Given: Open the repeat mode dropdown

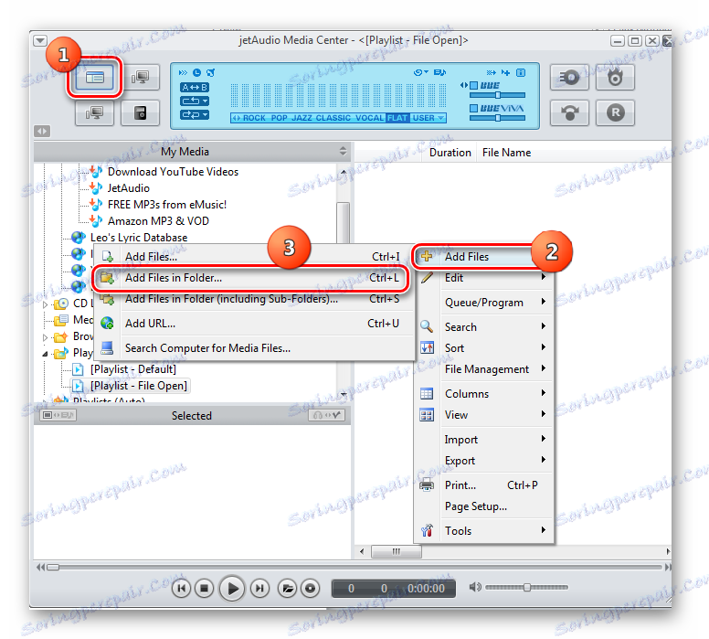Looking at the screenshot, I should pyautogui.click(x=195, y=101).
